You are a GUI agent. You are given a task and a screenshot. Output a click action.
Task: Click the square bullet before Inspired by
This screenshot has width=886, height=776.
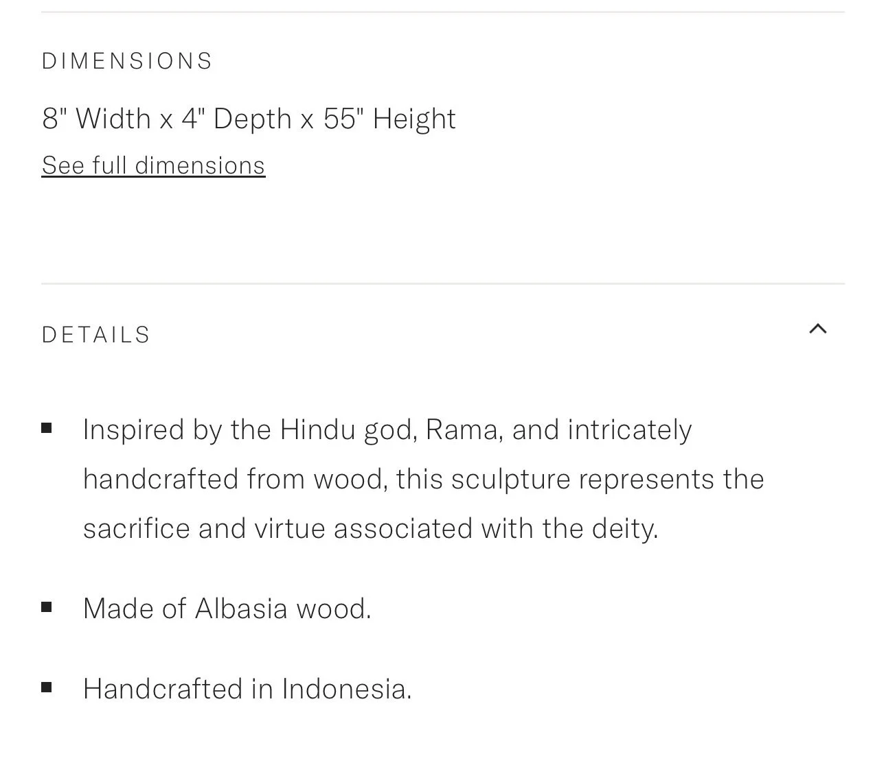click(47, 429)
